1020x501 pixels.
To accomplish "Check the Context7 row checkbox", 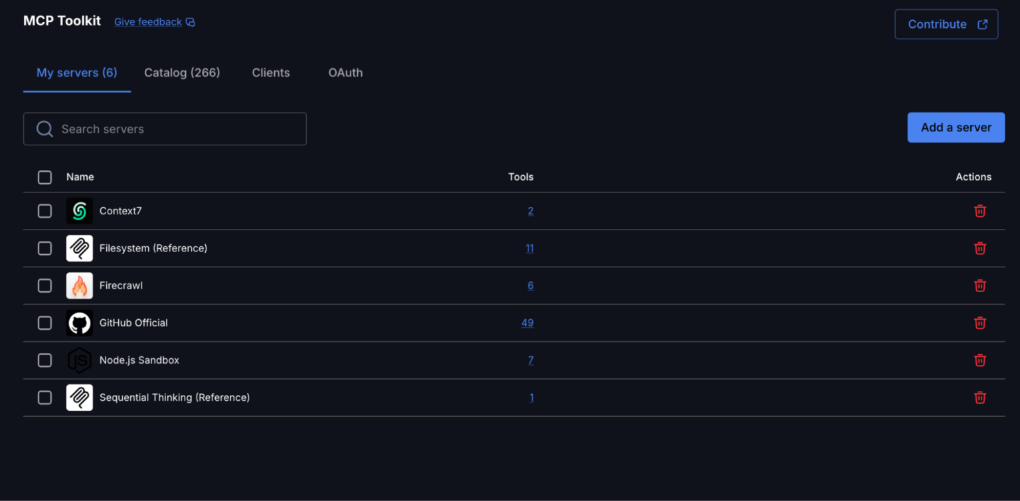I will coord(44,210).
